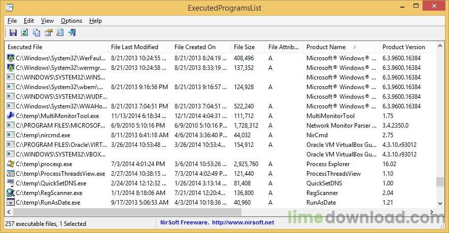Select the C:\temp\QuickSetDNS.exe file name

(51, 183)
